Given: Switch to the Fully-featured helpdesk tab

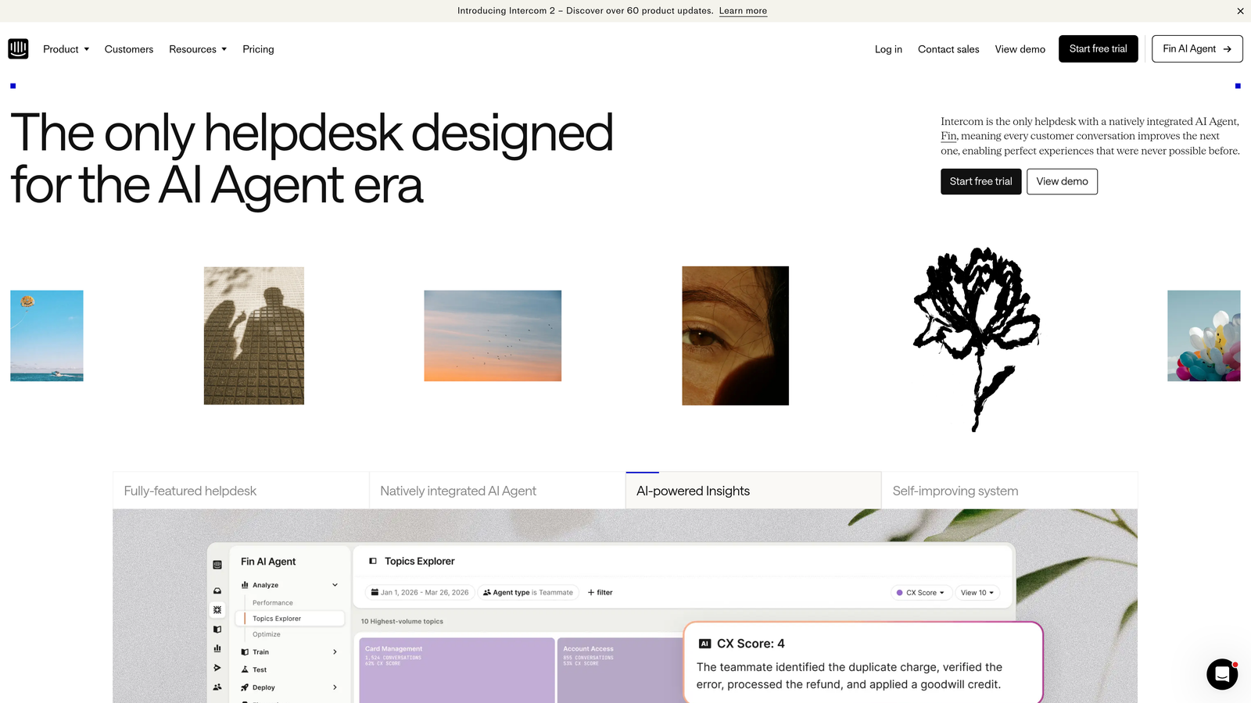Looking at the screenshot, I should 241,491.
